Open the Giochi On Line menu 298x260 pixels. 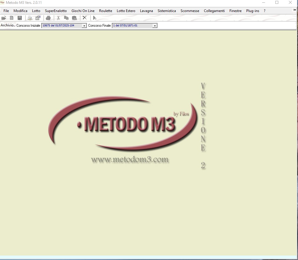[83, 11]
